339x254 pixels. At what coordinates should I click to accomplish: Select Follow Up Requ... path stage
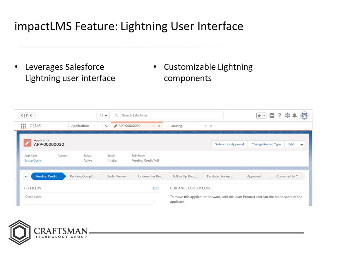185,176
